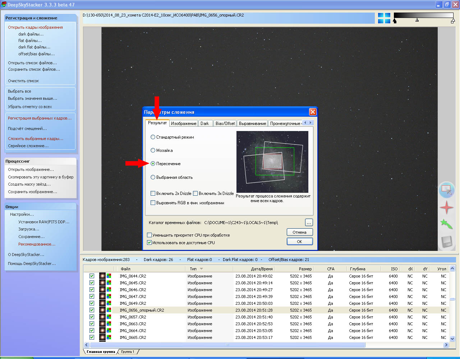The height and width of the screenshot is (359, 460).
Task: Enable the 2x Drizzle checkbox
Action: (153, 194)
